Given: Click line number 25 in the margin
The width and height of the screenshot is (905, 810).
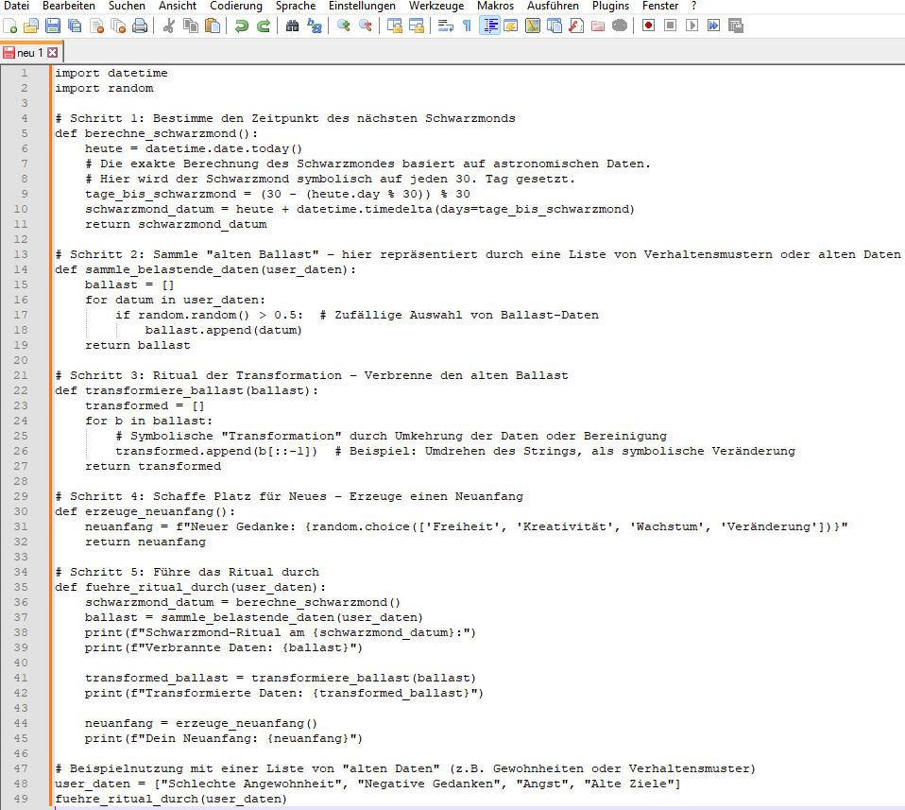Looking at the screenshot, I should (21, 436).
